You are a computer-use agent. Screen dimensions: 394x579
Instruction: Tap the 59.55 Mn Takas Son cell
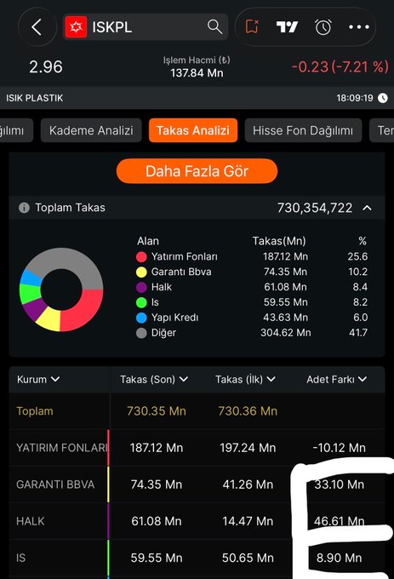(x=157, y=558)
